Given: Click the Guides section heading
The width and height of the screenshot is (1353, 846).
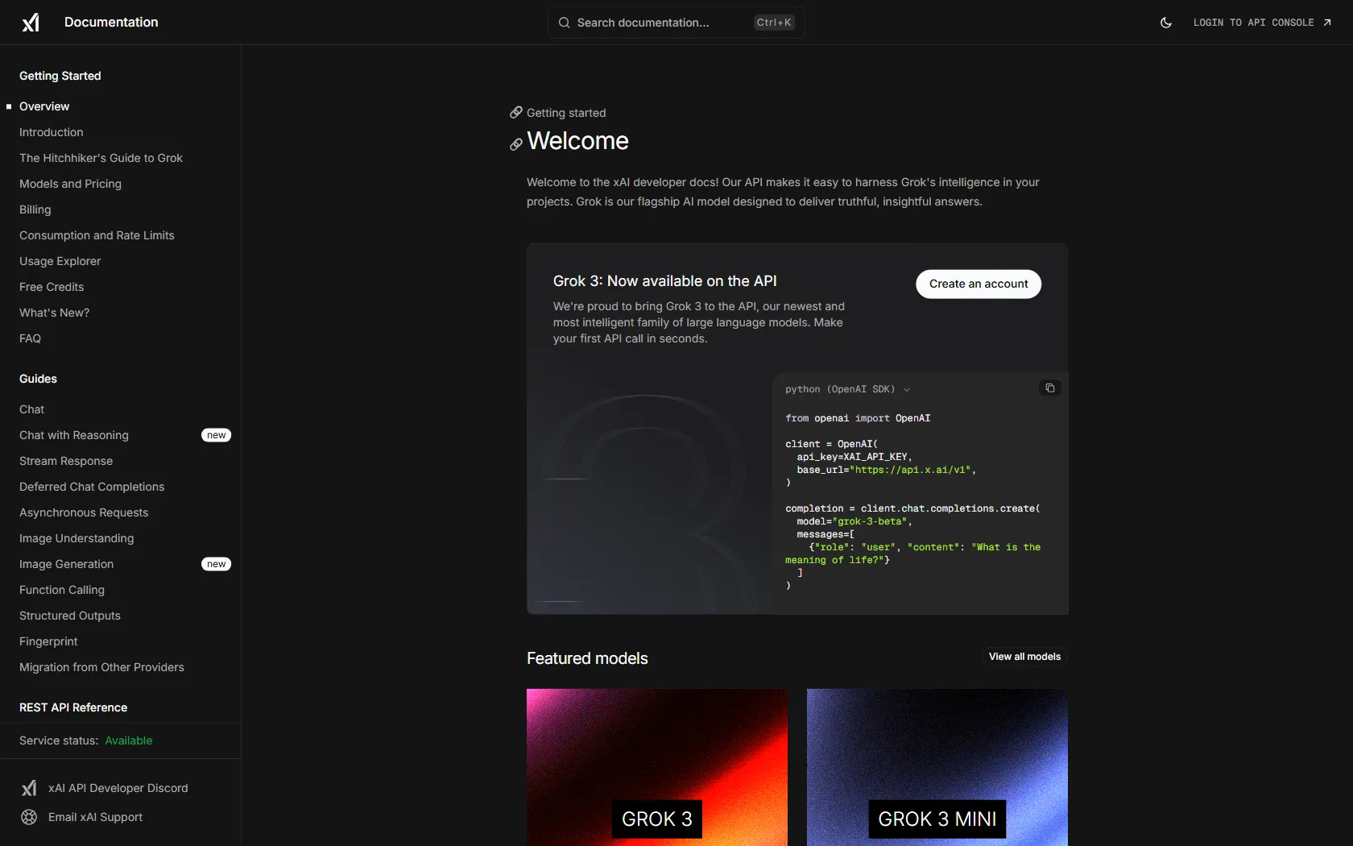Looking at the screenshot, I should (38, 379).
